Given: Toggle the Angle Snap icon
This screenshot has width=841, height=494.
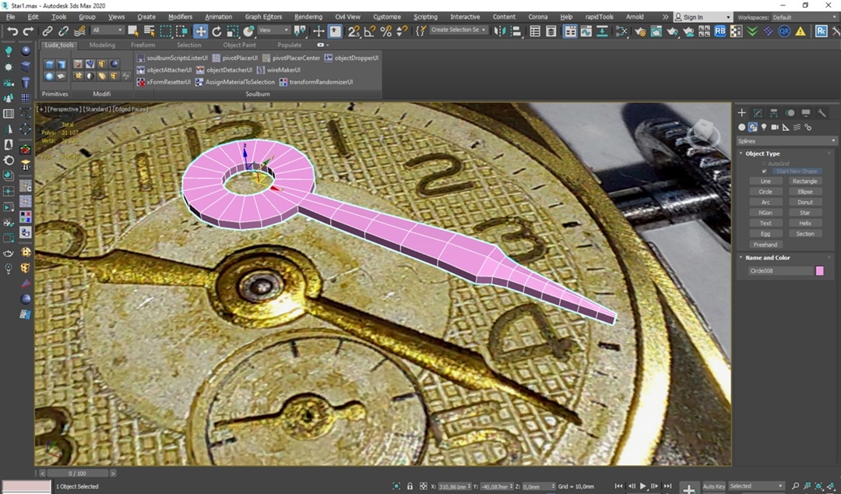Looking at the screenshot, I should click(370, 31).
